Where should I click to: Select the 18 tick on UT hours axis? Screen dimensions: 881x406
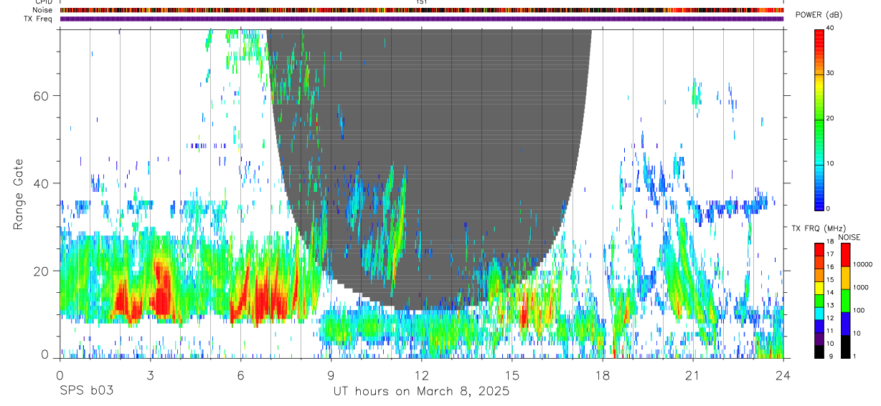coord(603,375)
